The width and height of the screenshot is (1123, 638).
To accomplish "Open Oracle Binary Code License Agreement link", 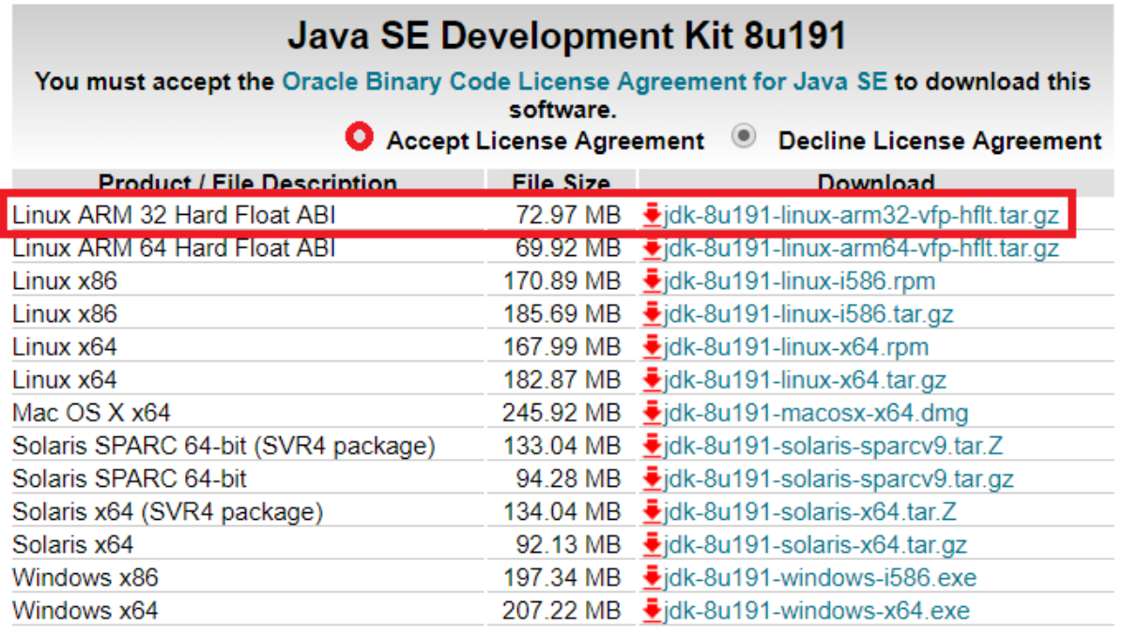I will (x=584, y=82).
